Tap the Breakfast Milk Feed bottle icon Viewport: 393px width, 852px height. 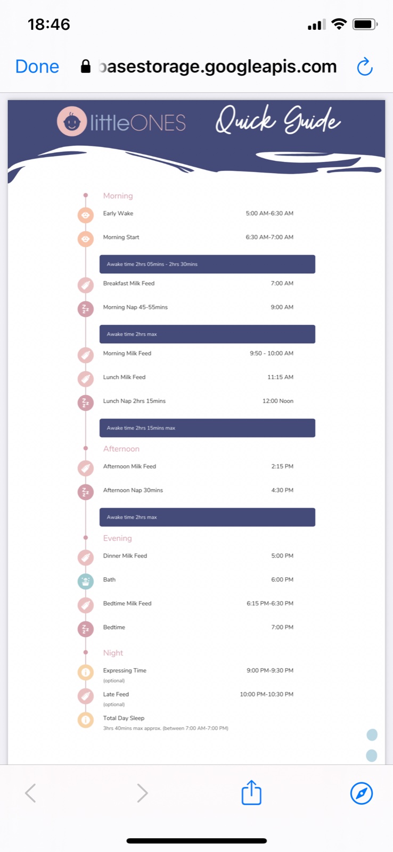coord(85,285)
